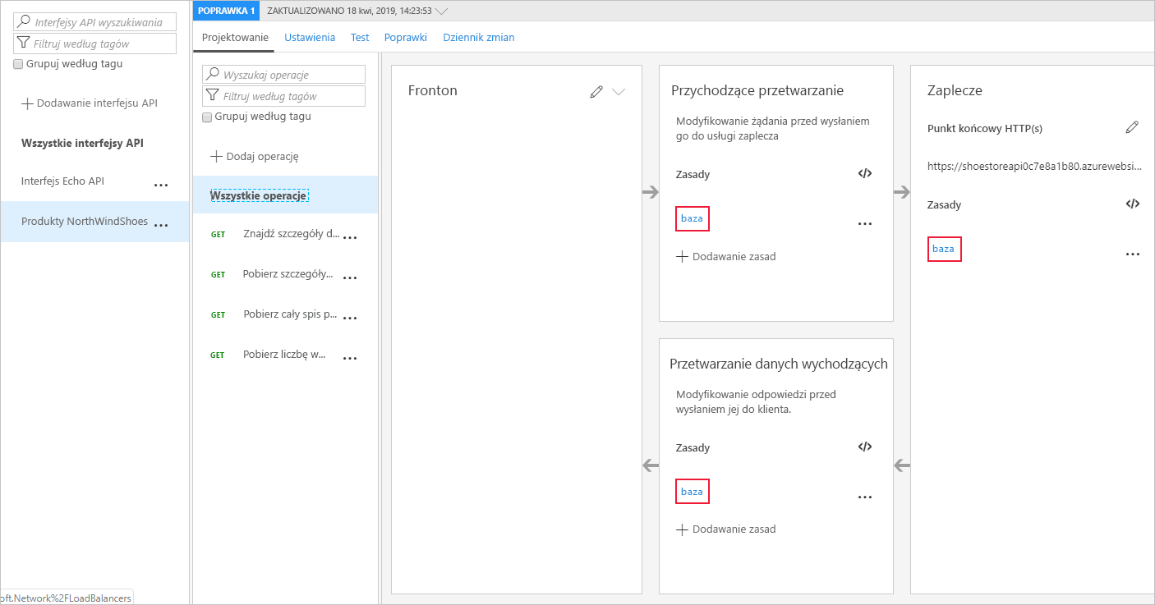Click the pencil edit icon in Fronton panel
Screen dimensions: 1155x605
(596, 92)
